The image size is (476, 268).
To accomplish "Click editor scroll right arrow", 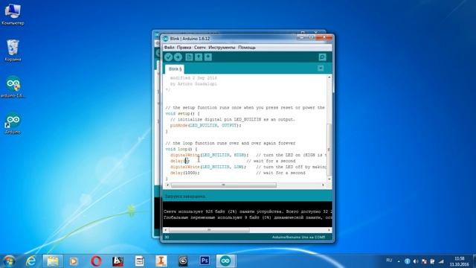I will click(x=323, y=185).
